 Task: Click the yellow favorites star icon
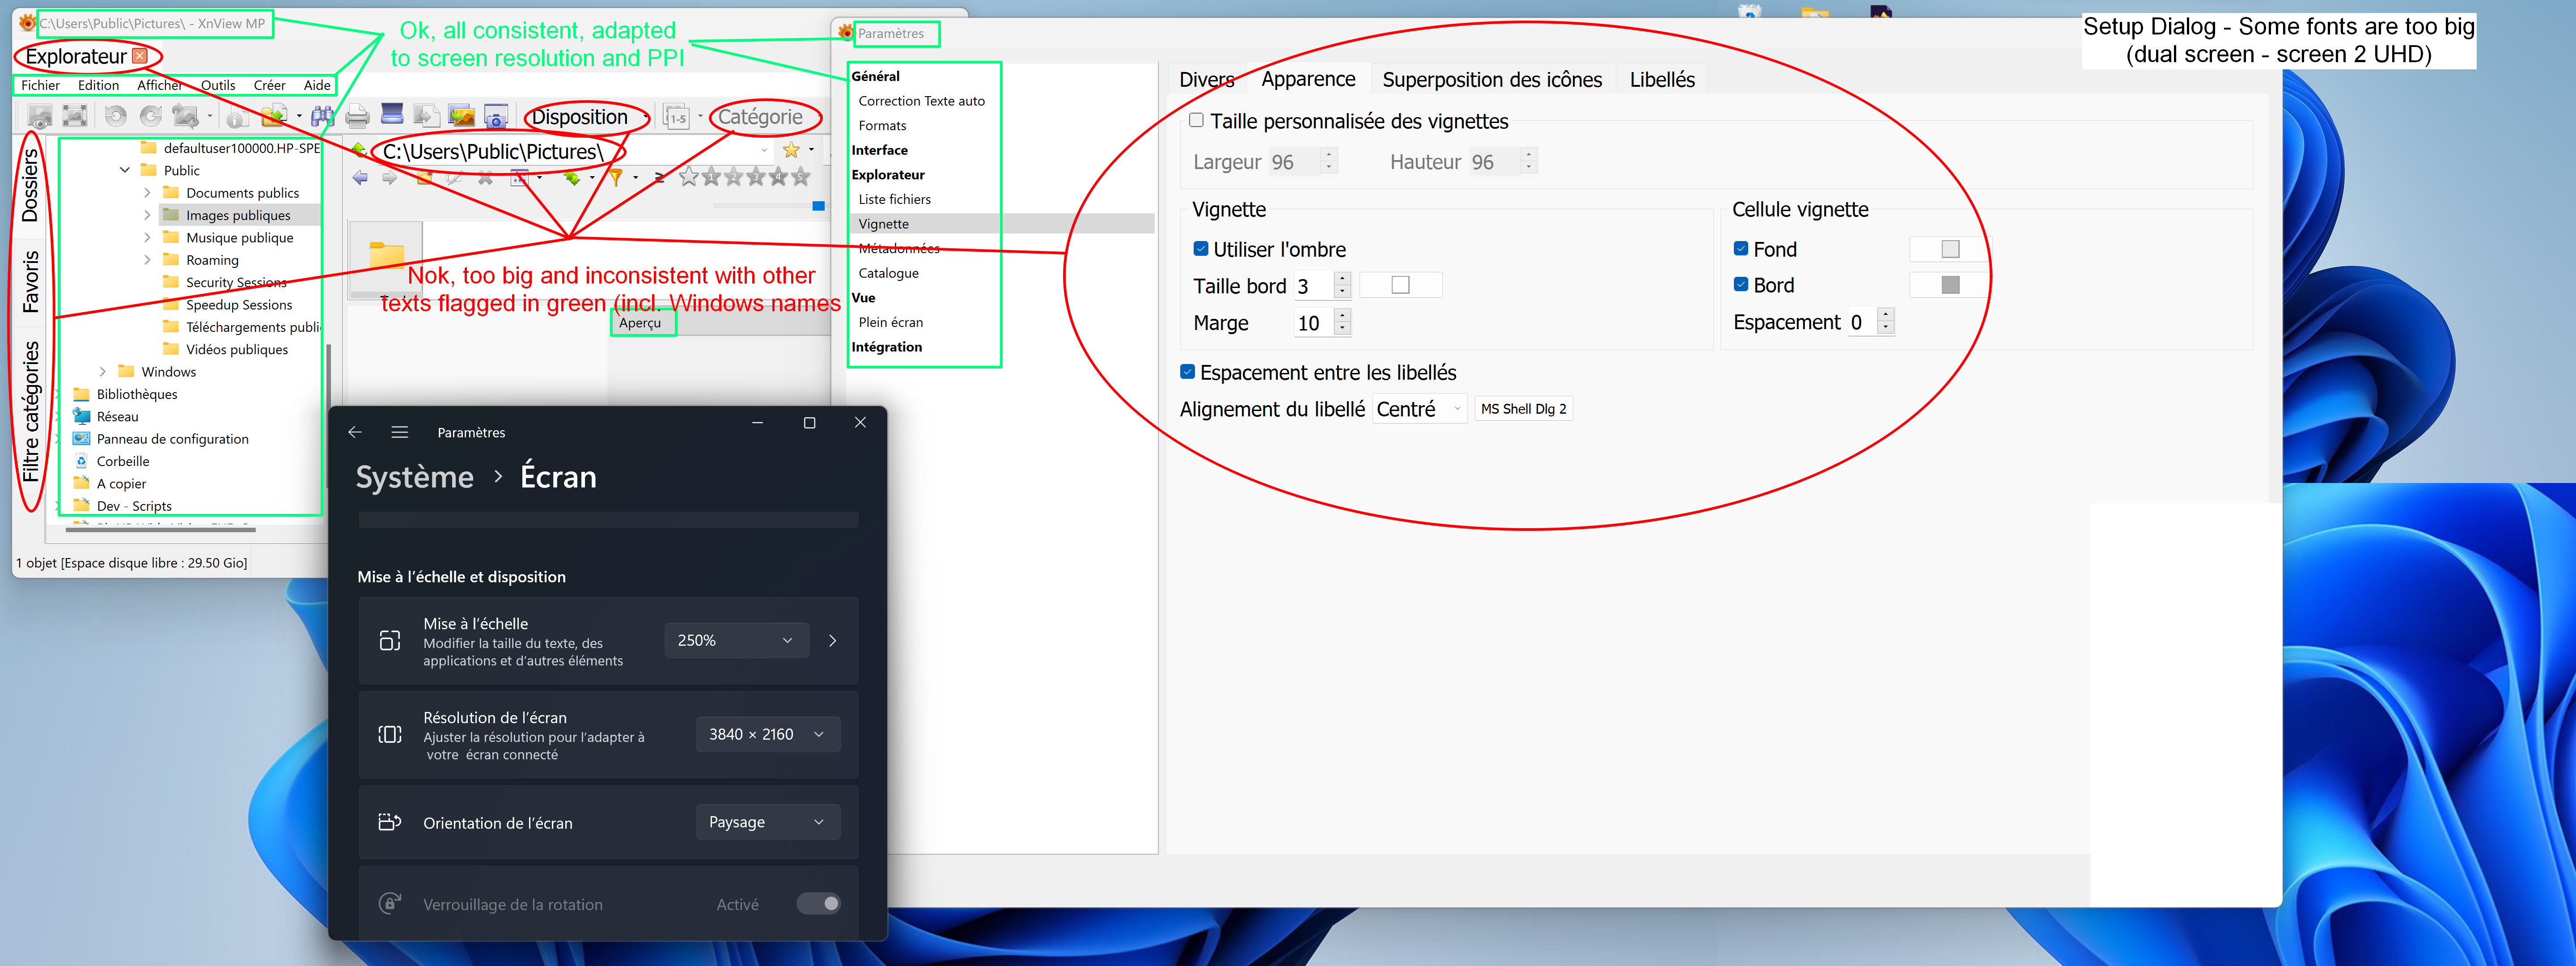[791, 150]
